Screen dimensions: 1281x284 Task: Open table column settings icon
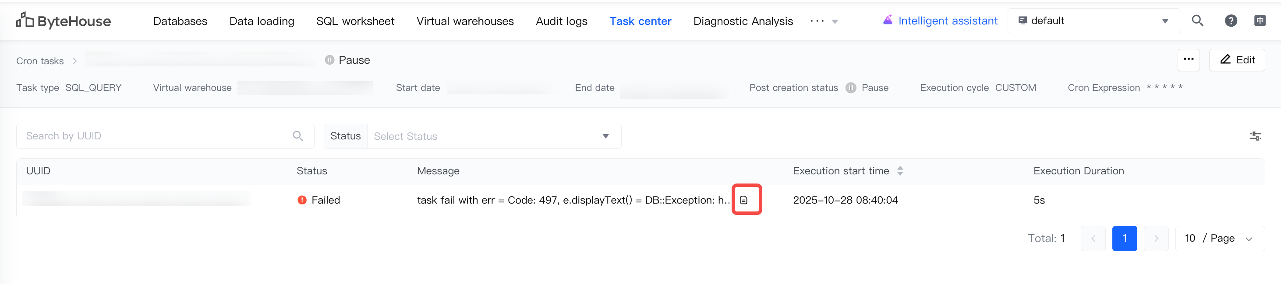(x=1255, y=136)
